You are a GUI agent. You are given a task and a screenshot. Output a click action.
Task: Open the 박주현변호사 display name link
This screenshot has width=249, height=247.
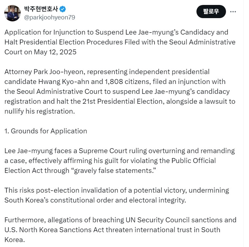coord(41,9)
